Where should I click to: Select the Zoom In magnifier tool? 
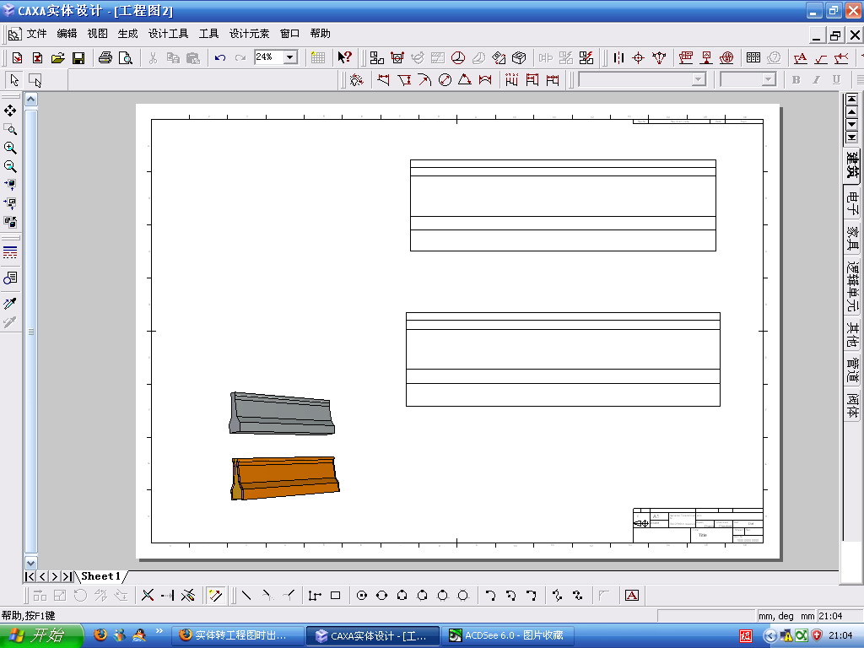pyautogui.click(x=10, y=148)
